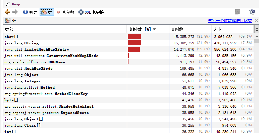This screenshot has width=259, height=133.
Task: Click size value 48,985,156
Action: [226, 56]
